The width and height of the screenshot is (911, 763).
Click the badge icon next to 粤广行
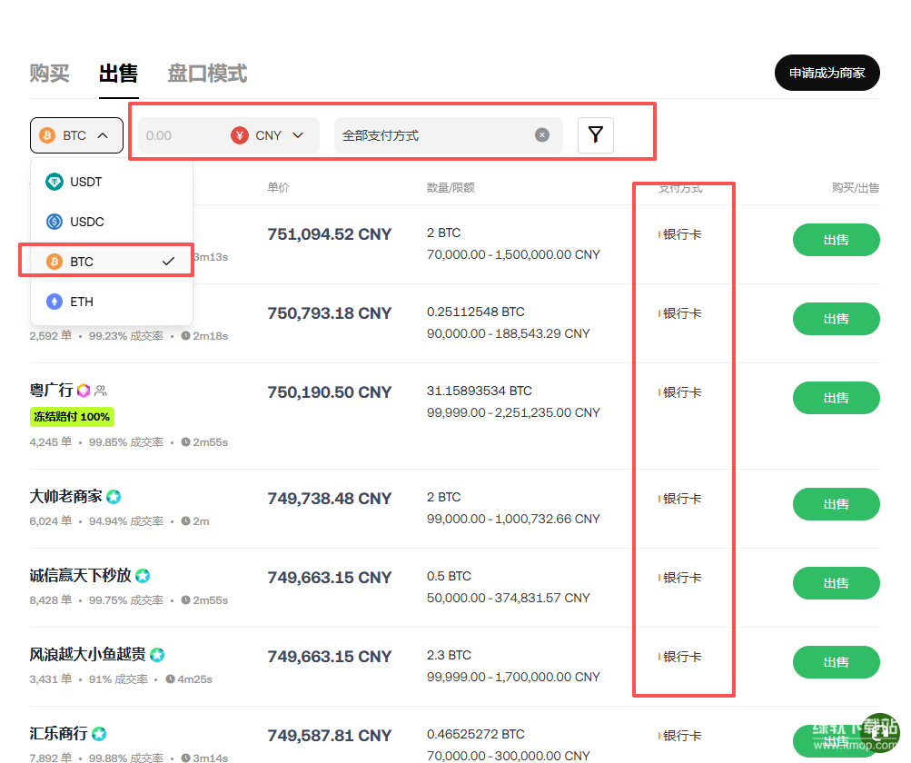(84, 391)
